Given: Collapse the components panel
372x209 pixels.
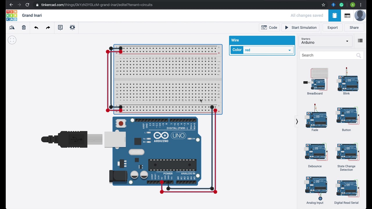Looking at the screenshot, I should click(297, 122).
